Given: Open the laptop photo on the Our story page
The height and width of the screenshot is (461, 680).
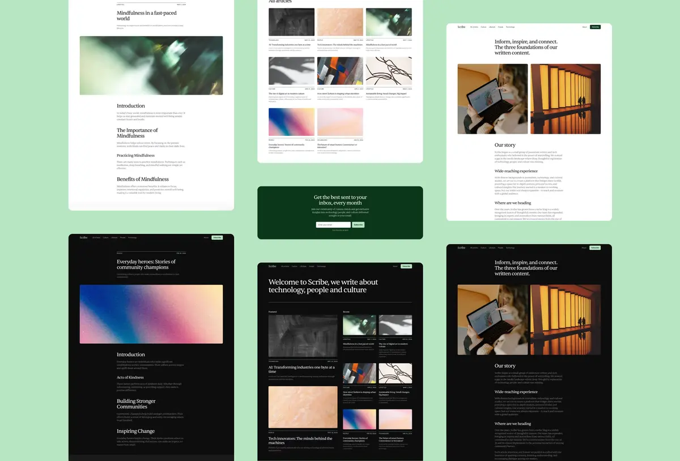Looking at the screenshot, I should (x=492, y=99).
